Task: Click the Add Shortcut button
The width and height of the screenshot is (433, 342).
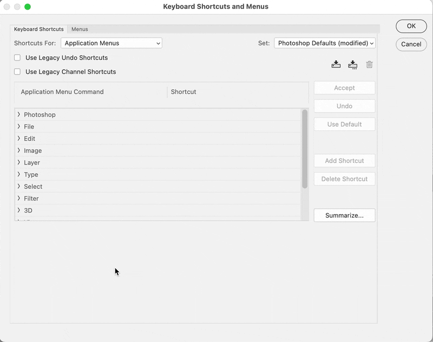Action: click(344, 161)
